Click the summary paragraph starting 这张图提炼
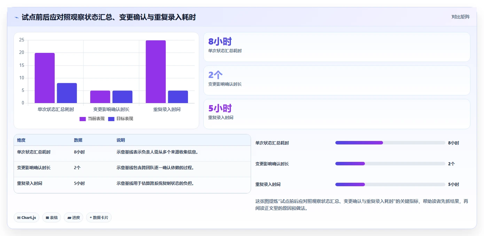 [x=362, y=205]
